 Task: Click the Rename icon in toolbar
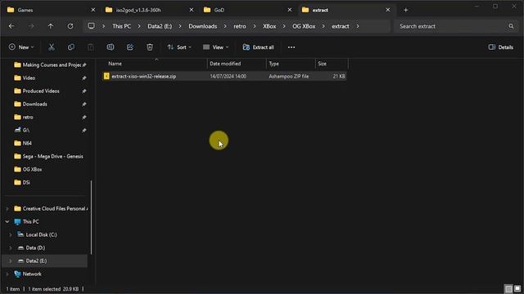[x=111, y=47]
